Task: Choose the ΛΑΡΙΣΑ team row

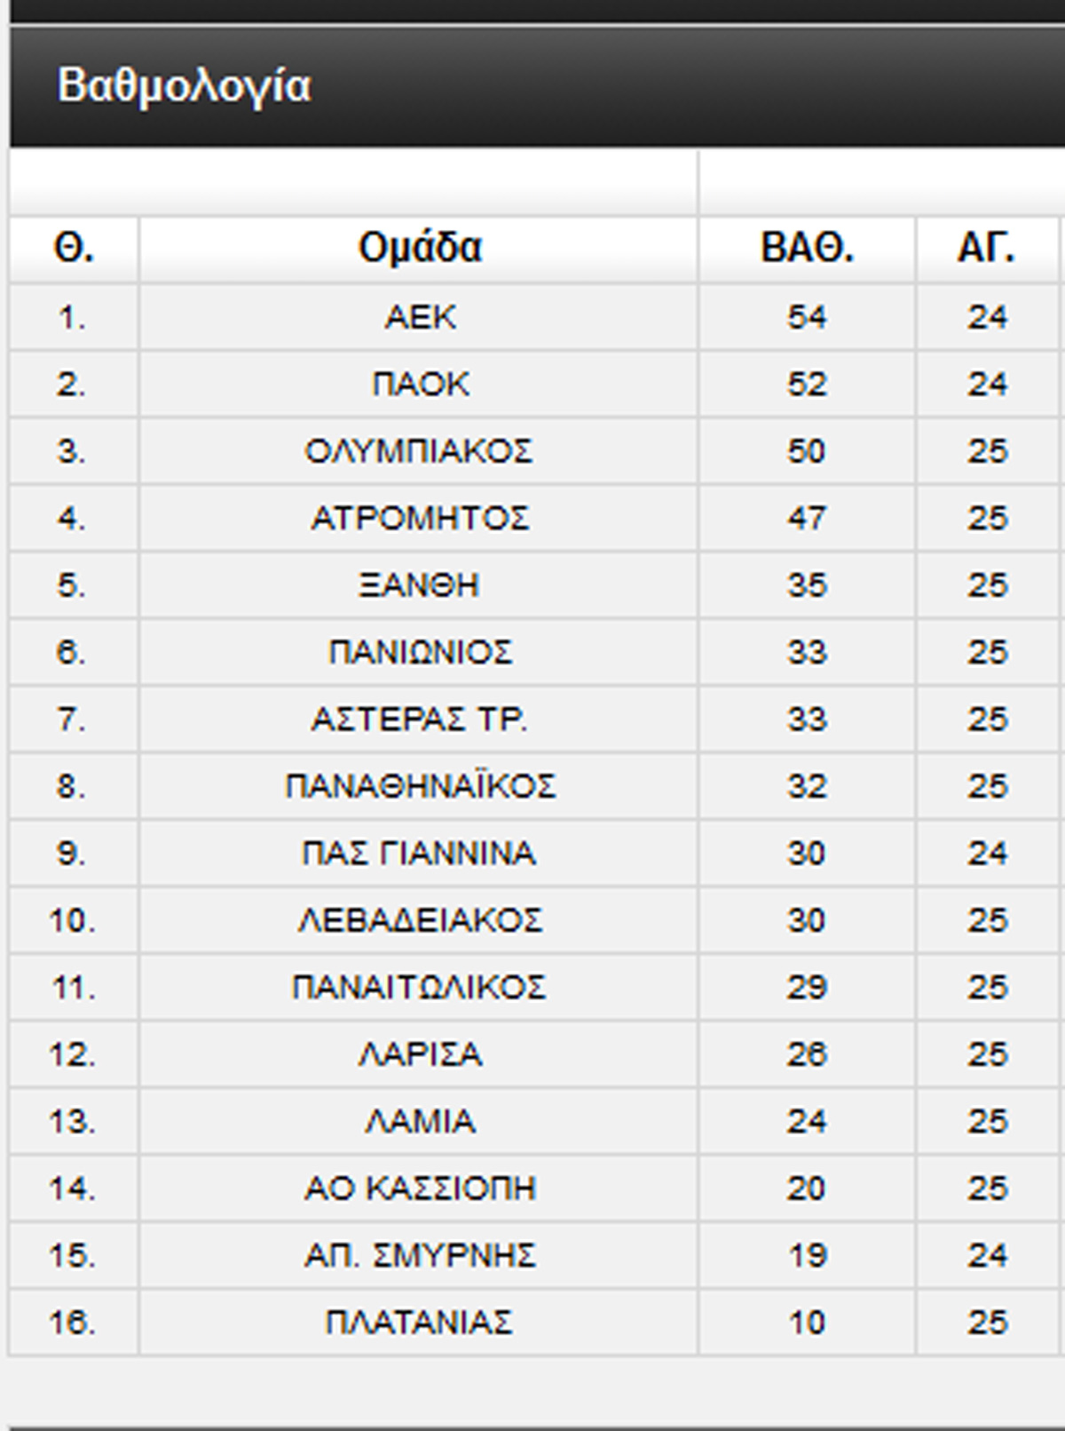Action: (419, 1054)
